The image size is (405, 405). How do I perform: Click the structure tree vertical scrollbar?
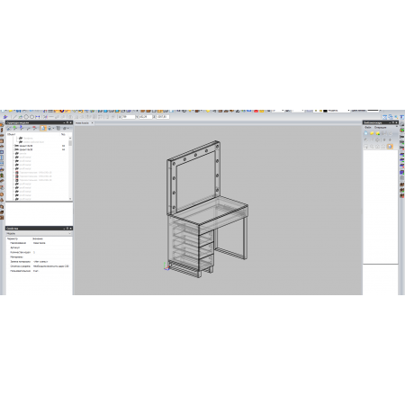coord(70,168)
